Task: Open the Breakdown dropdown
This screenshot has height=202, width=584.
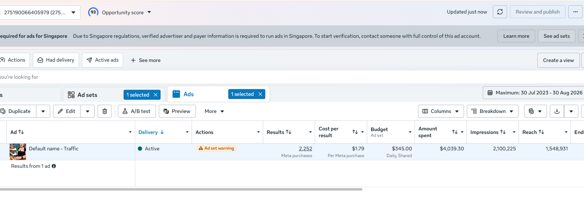Action: (492, 111)
